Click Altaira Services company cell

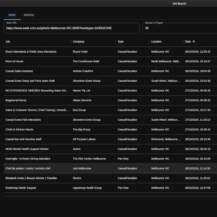[x=82, y=100]
